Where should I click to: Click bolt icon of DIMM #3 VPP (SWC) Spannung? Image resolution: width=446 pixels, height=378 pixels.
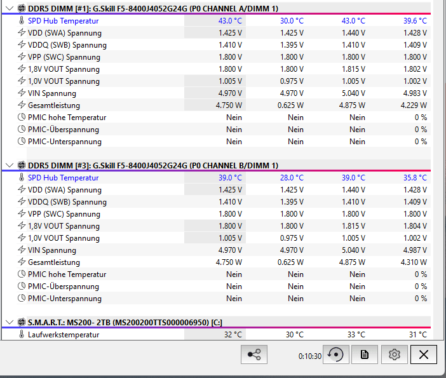pyautogui.click(x=22, y=213)
